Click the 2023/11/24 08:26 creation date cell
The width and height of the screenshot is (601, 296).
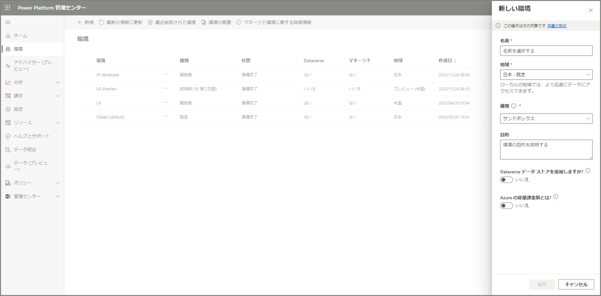454,74
